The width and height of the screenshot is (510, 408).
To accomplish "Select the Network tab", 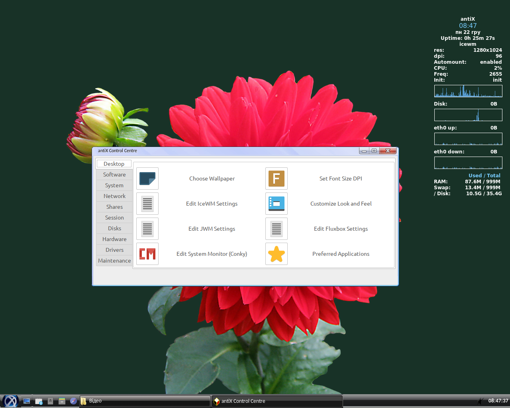I will click(x=114, y=196).
